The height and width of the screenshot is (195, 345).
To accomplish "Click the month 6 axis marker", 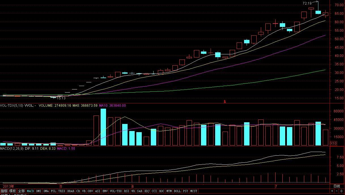I will [x=133, y=187].
